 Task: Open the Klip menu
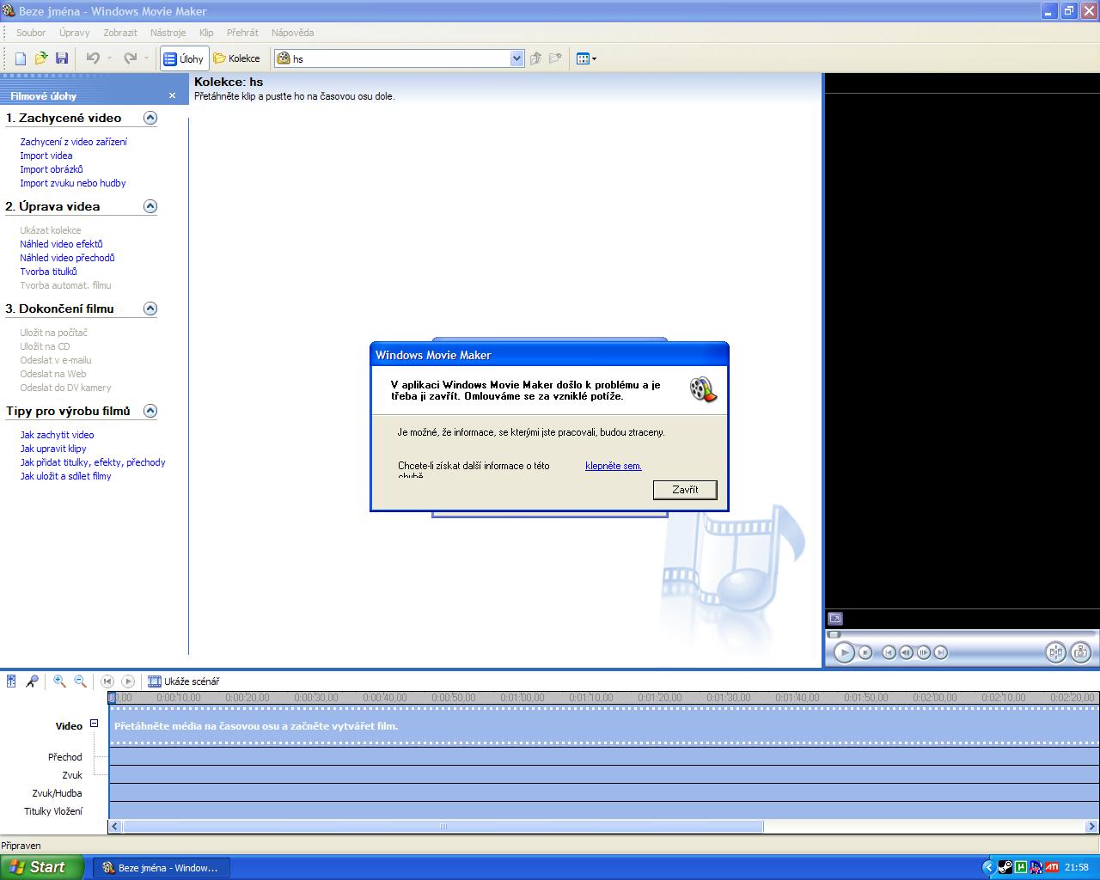(x=206, y=33)
